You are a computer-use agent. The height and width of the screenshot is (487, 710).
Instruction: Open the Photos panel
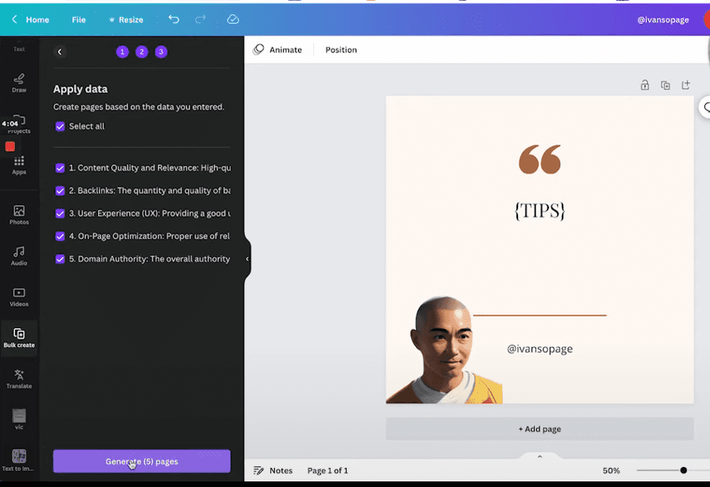pos(19,215)
